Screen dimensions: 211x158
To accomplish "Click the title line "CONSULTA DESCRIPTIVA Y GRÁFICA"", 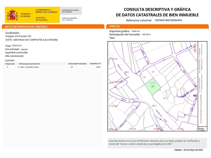I will [157, 10].
